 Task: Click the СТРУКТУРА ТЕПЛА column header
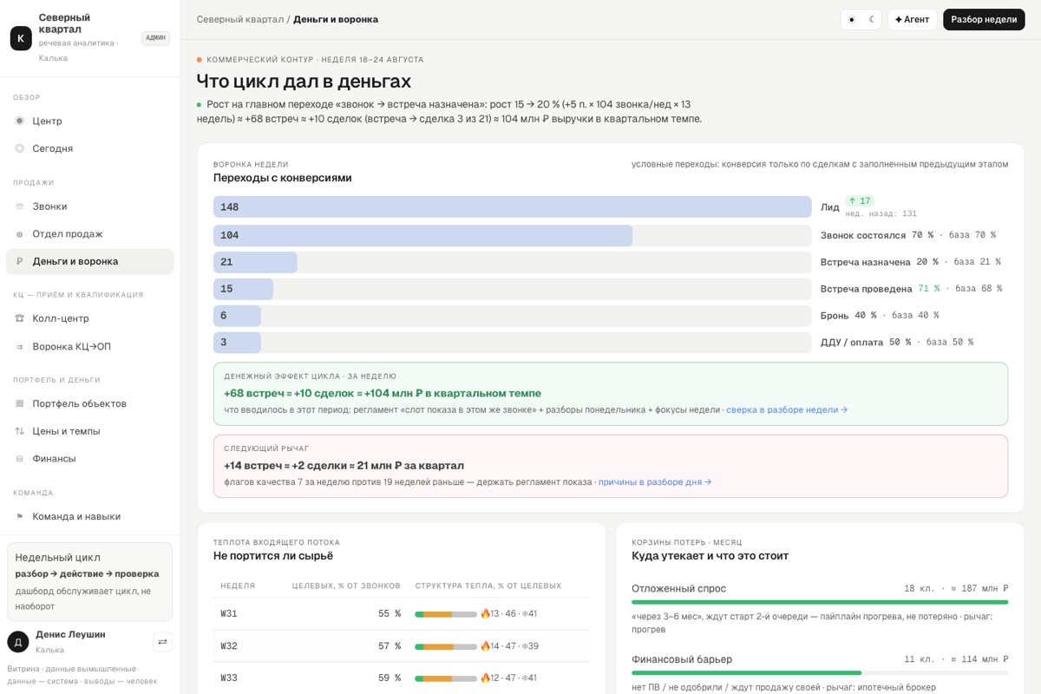tap(488, 586)
